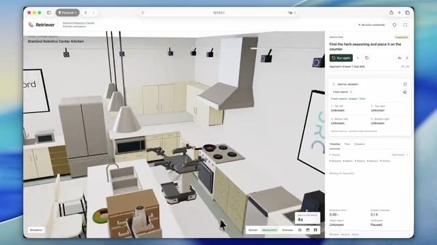This screenshot has width=437, height=245.
Task: Enter fullscreen with the expand icon
Action: [x=405, y=25]
